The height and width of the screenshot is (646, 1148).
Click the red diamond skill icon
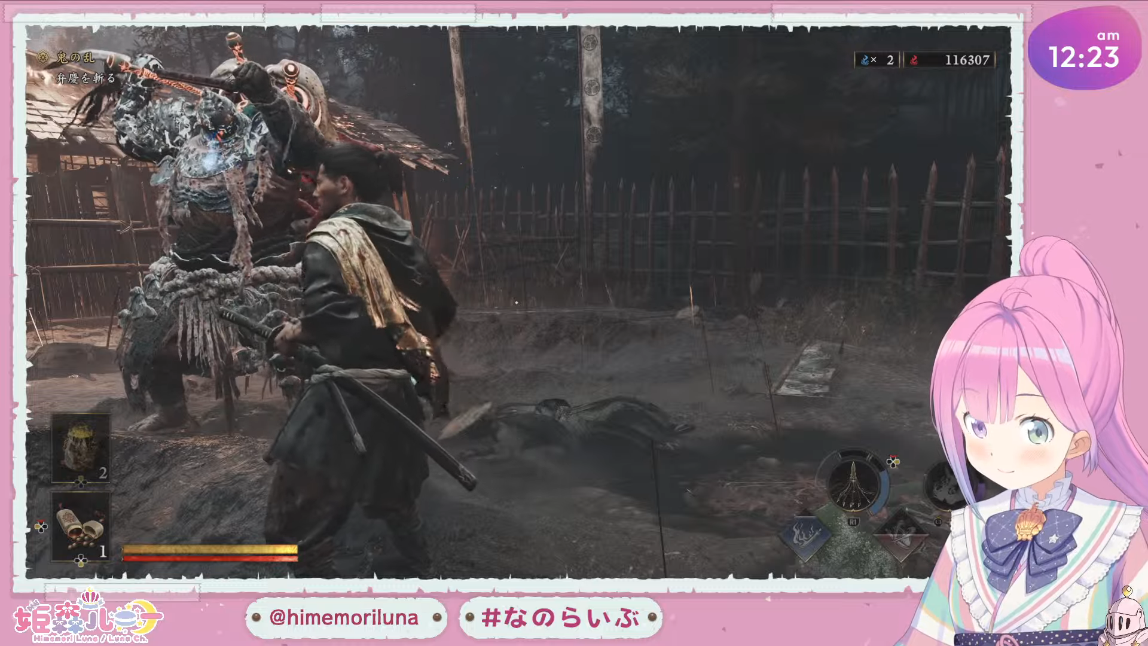pyautogui.click(x=900, y=534)
